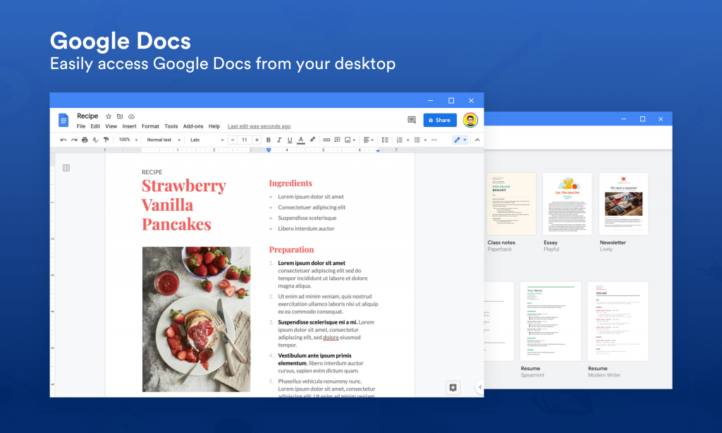Toggle bold formatting
This screenshot has height=433, width=722.
pyautogui.click(x=269, y=140)
